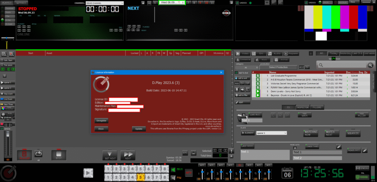The height and width of the screenshot is (182, 377).
Task: Expand the opener 1 element dropdown
Action: 271,133
